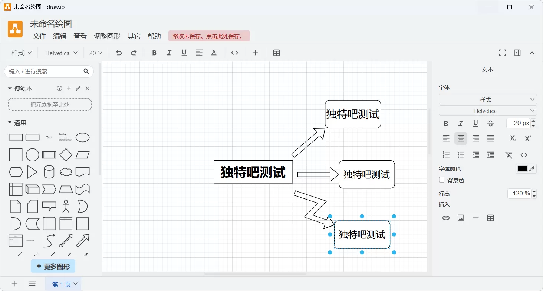Enable the 背景色 checkbox
This screenshot has width=543, height=291.
pos(441,180)
